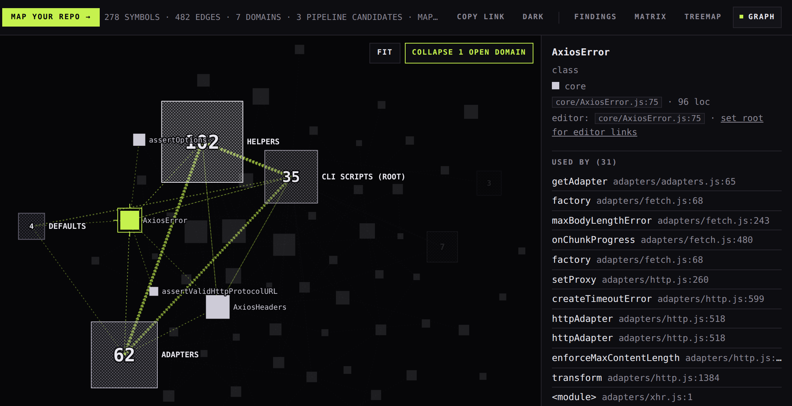The height and width of the screenshot is (406, 792).
Task: Expand the dim domain node labeled 3
Action: (489, 183)
